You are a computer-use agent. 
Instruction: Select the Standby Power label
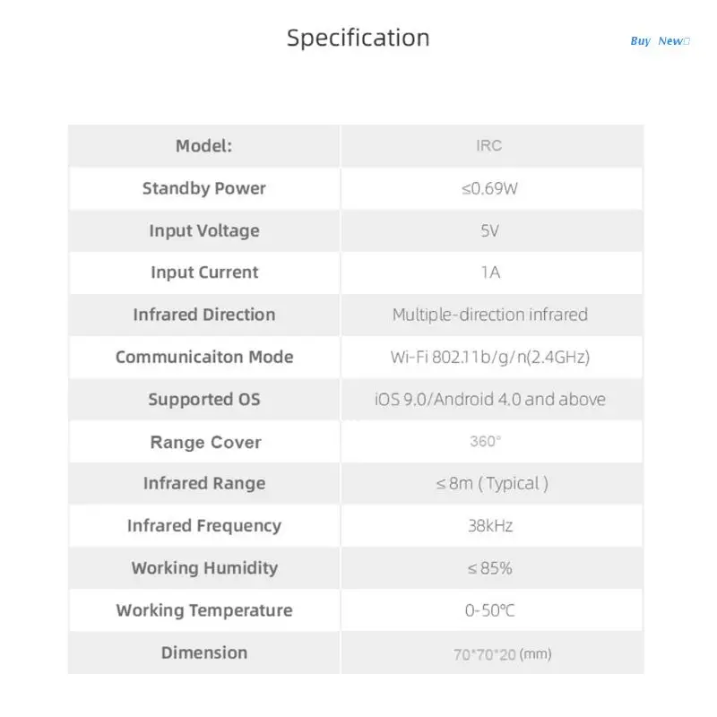(x=203, y=188)
